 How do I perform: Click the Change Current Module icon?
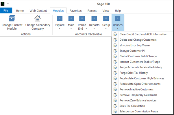pyautogui.click(x=12, y=18)
